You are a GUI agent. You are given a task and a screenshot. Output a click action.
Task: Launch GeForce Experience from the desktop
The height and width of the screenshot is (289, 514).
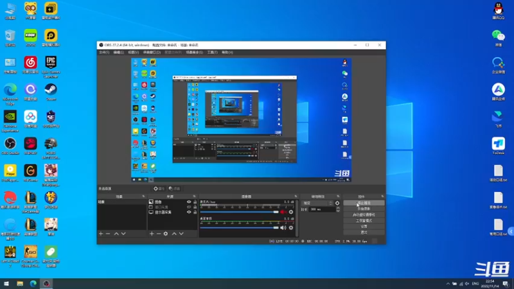pos(10,121)
